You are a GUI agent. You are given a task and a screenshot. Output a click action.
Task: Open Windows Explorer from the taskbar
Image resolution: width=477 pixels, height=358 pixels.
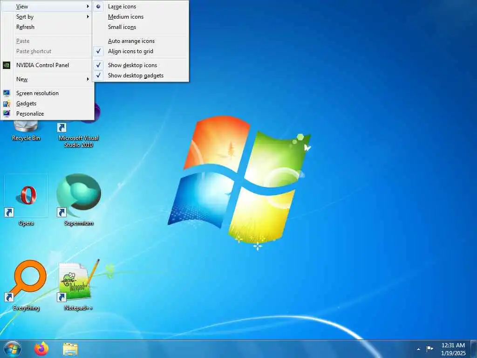[70, 349]
